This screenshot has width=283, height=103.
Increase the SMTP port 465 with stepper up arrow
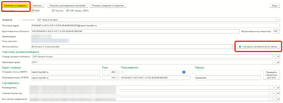[117, 71]
